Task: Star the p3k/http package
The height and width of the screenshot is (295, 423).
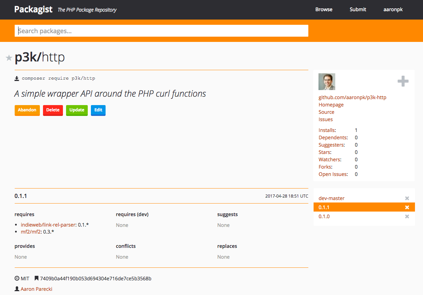Action: coord(9,58)
